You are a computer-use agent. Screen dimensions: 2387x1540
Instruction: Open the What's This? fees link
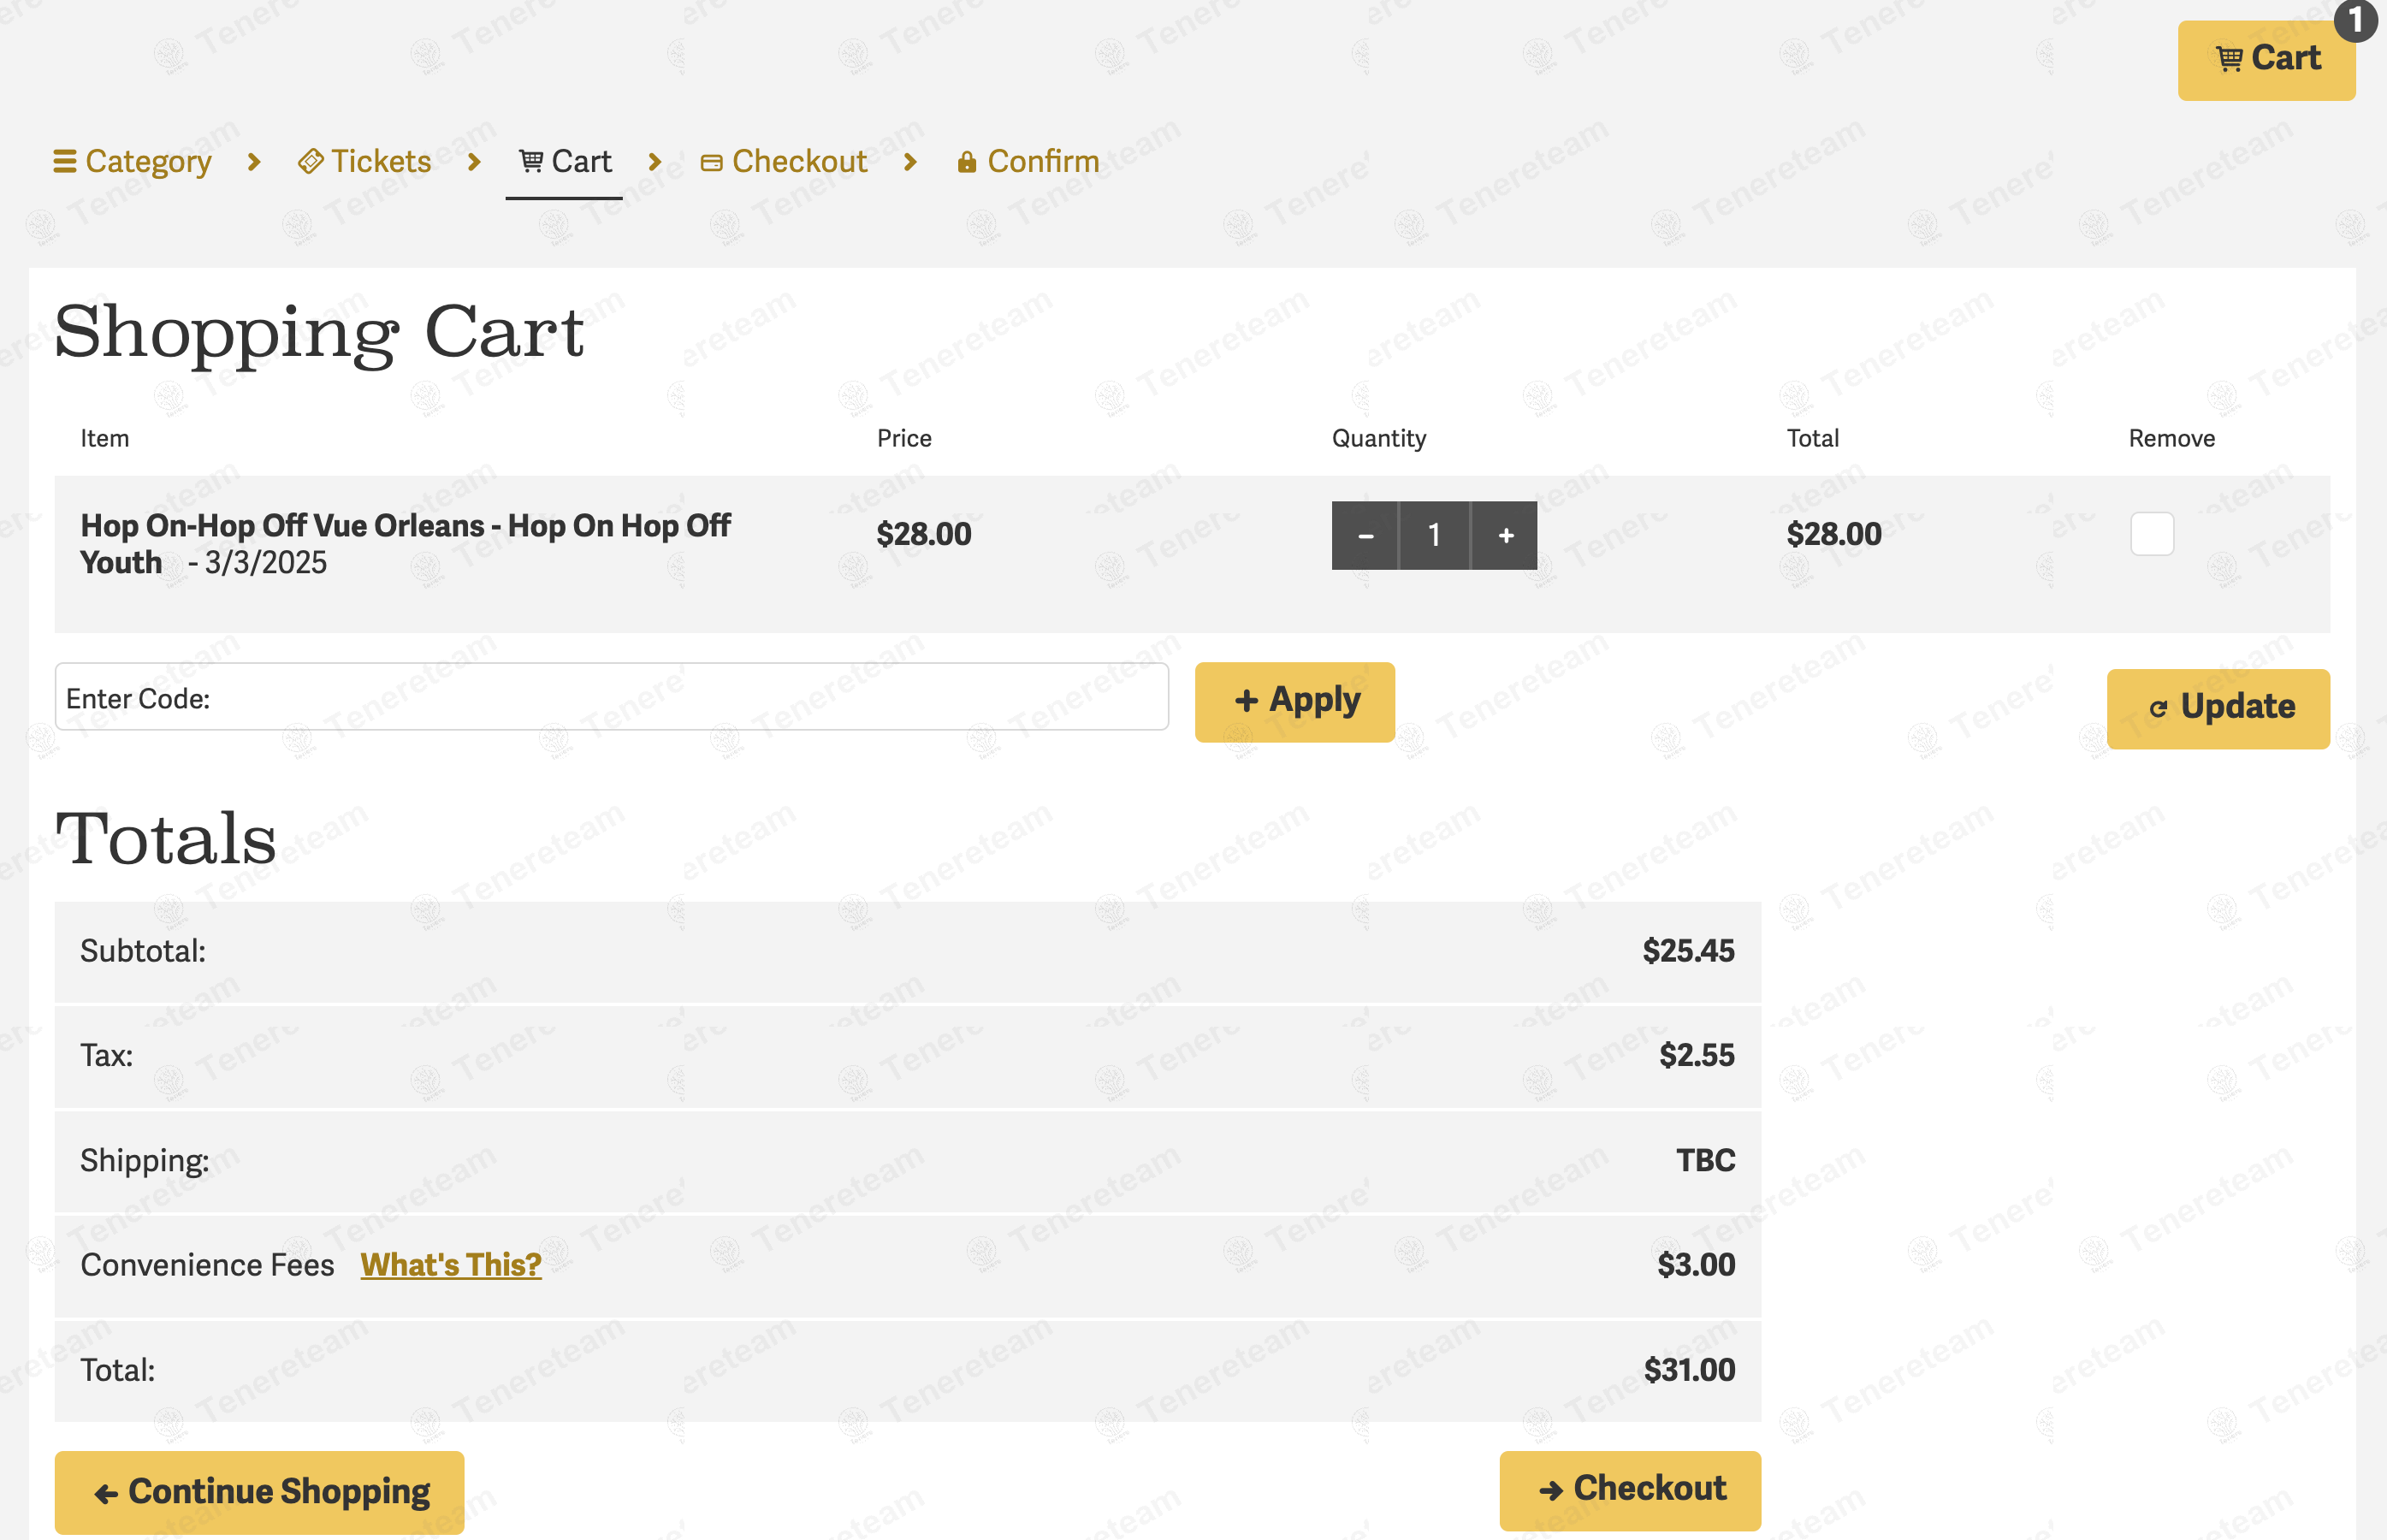coord(451,1265)
